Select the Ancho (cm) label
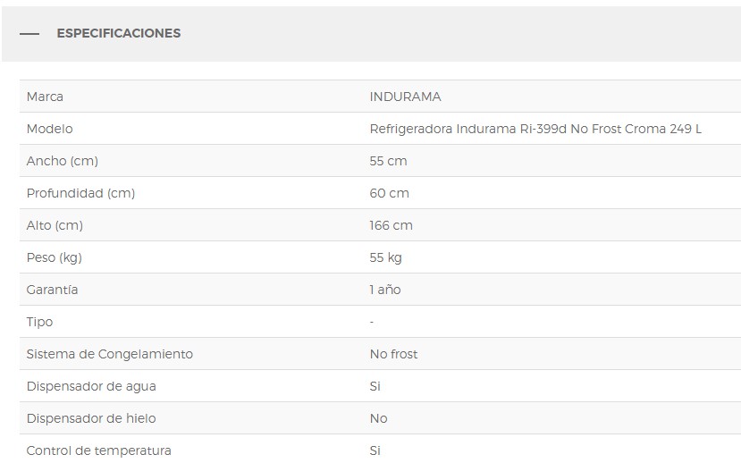The height and width of the screenshot is (463, 741). pos(63,161)
